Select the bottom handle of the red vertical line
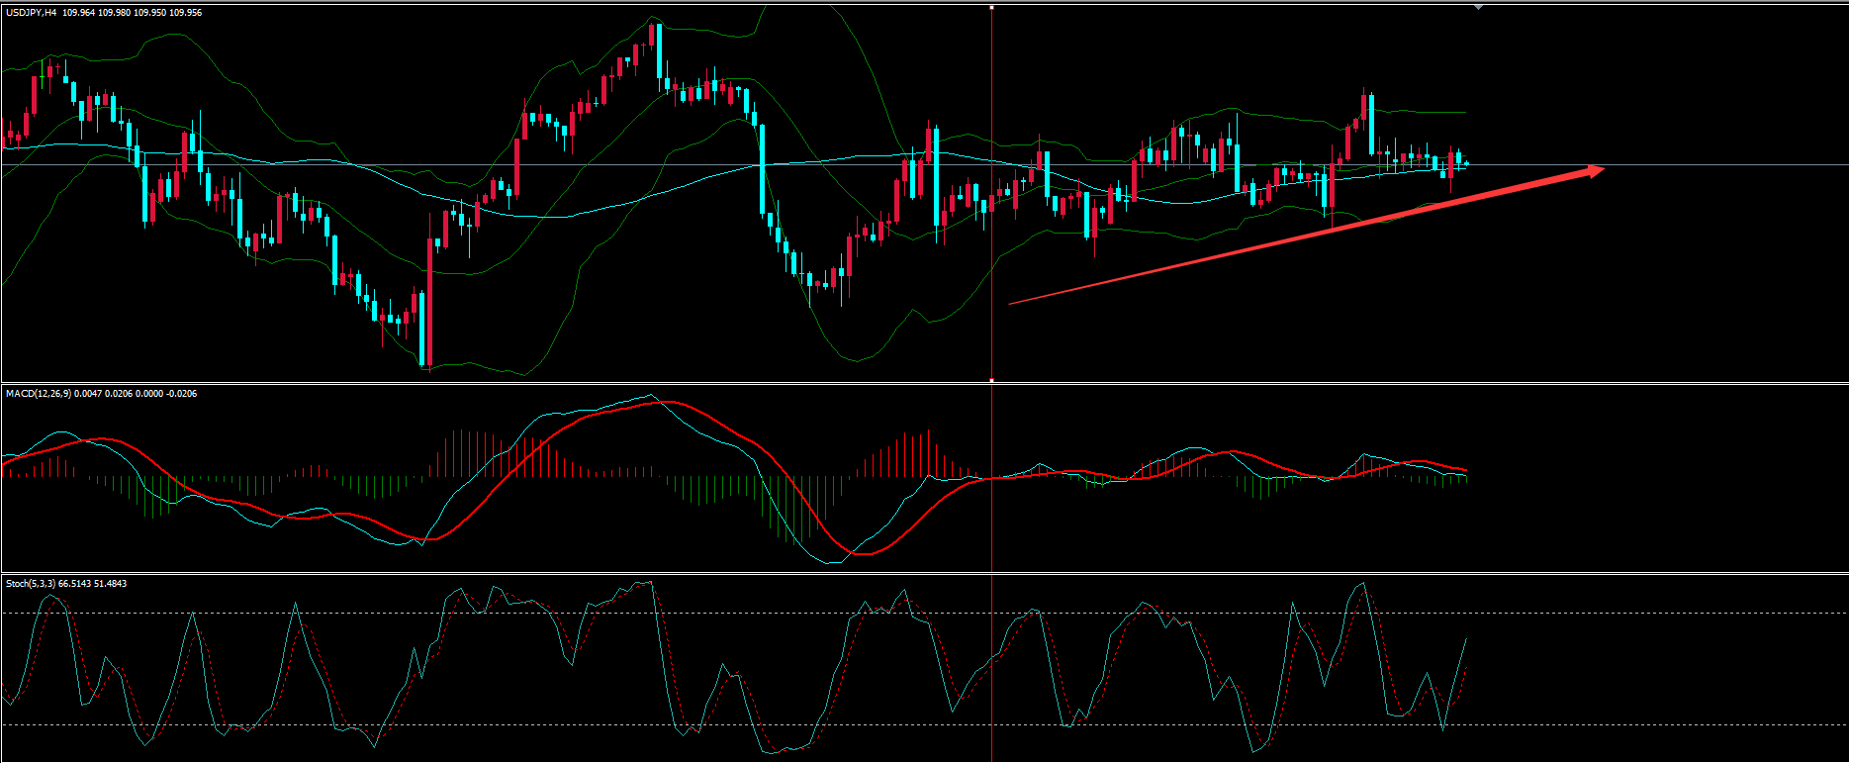Viewport: 1849px width, 763px height. pyautogui.click(x=991, y=379)
